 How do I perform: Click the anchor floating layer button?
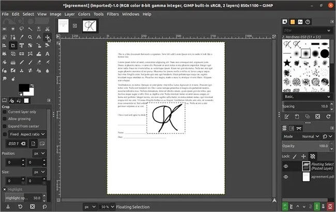[317, 206]
